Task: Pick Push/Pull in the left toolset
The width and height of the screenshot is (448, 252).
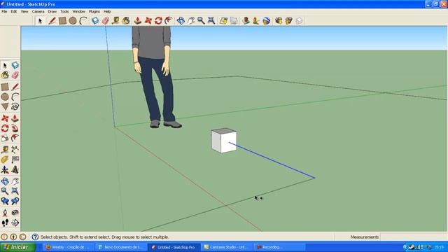Action: point(15,118)
